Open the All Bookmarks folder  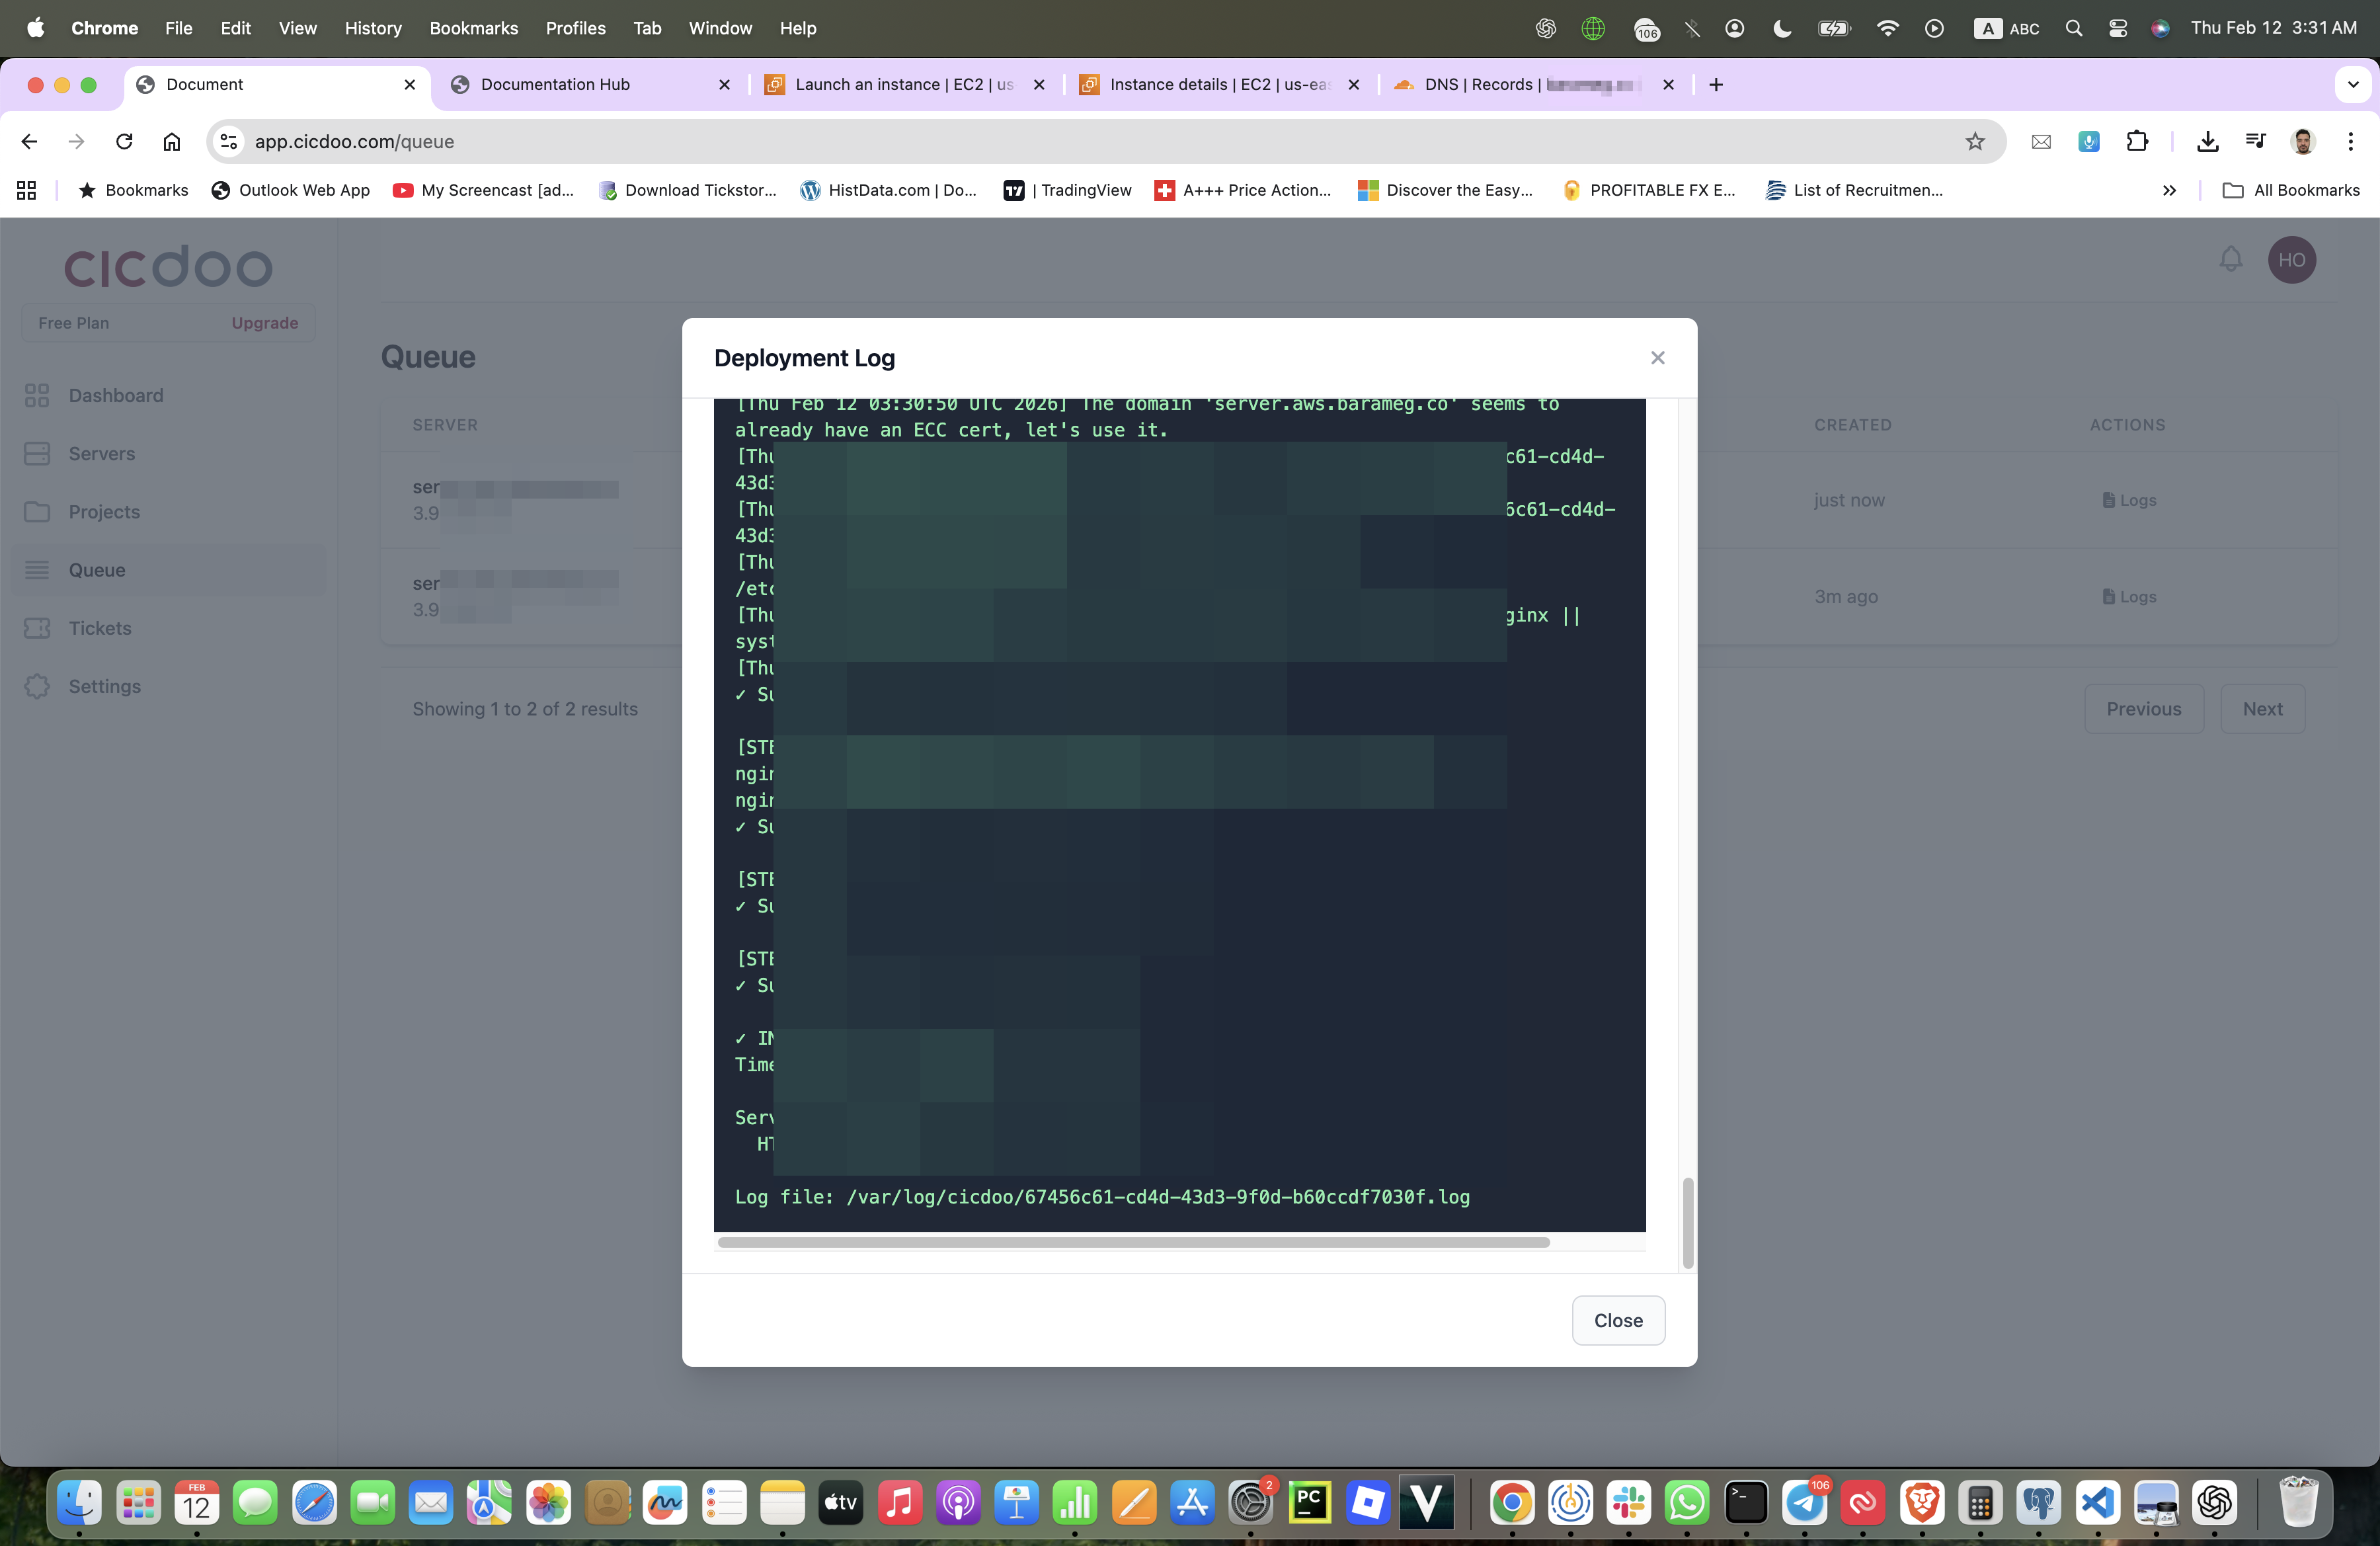[2291, 190]
